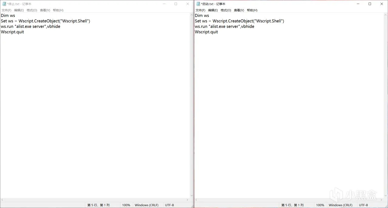Open 编辑(E) menu in 停止.txt window

tap(19, 10)
